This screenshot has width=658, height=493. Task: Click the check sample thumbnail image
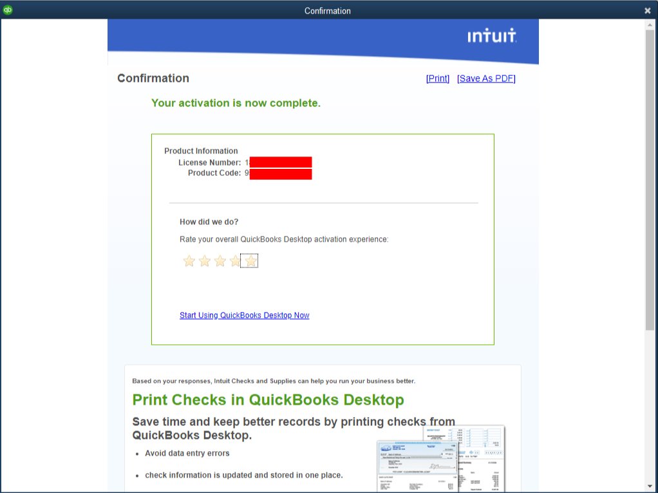tap(440, 459)
